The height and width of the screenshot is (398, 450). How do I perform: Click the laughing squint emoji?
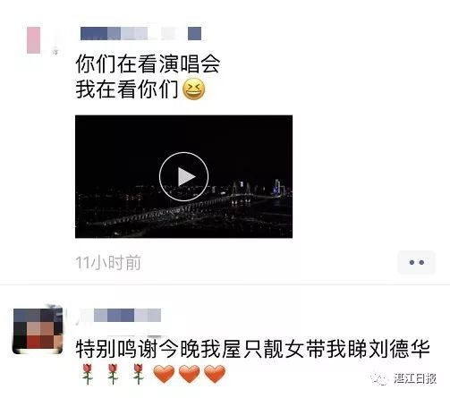193,89
